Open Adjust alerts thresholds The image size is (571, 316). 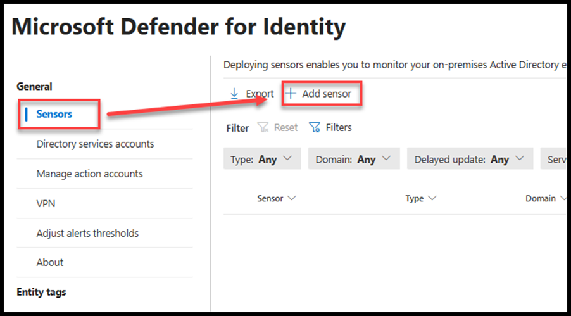tap(87, 233)
